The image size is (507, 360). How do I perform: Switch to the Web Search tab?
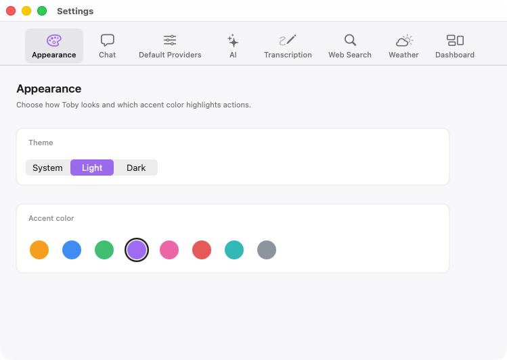point(350,46)
